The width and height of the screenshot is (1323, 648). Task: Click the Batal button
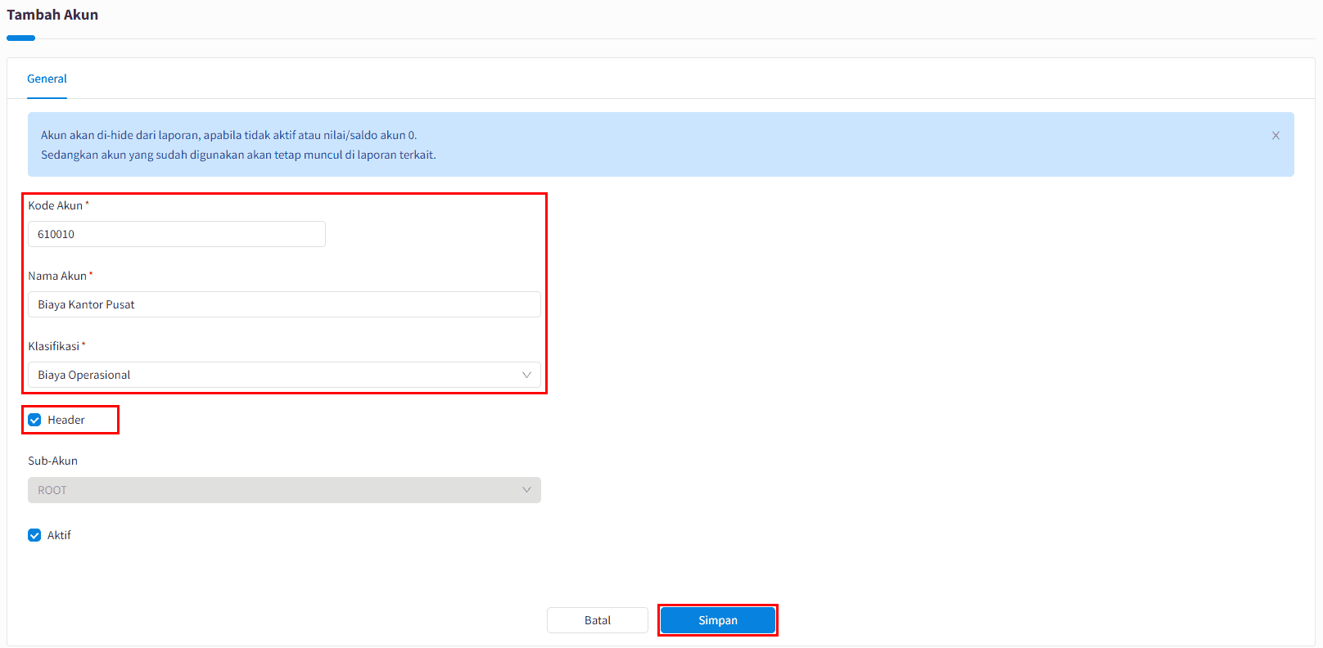click(598, 620)
